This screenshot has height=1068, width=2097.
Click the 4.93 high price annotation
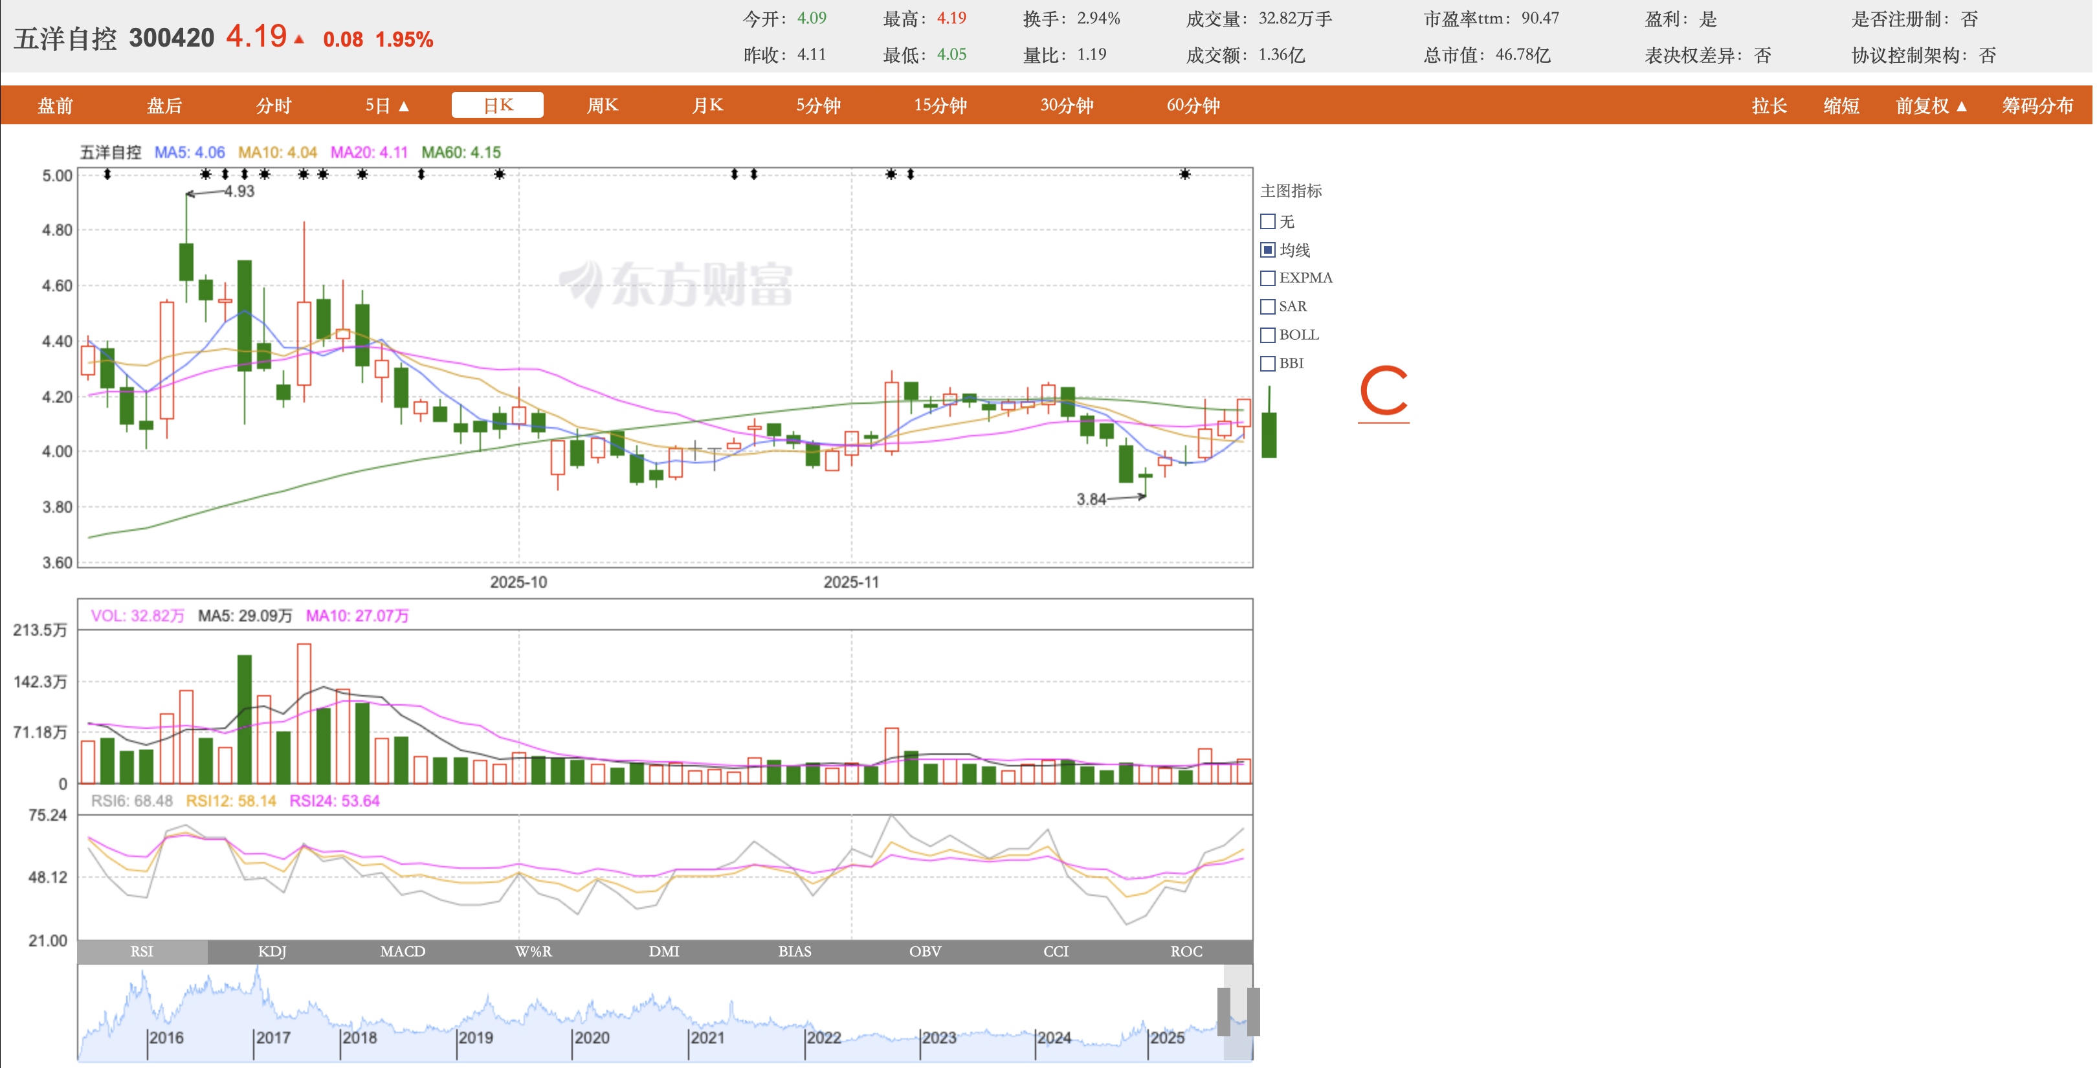pos(239,192)
